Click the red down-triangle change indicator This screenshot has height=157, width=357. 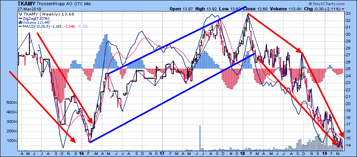pos(343,9)
